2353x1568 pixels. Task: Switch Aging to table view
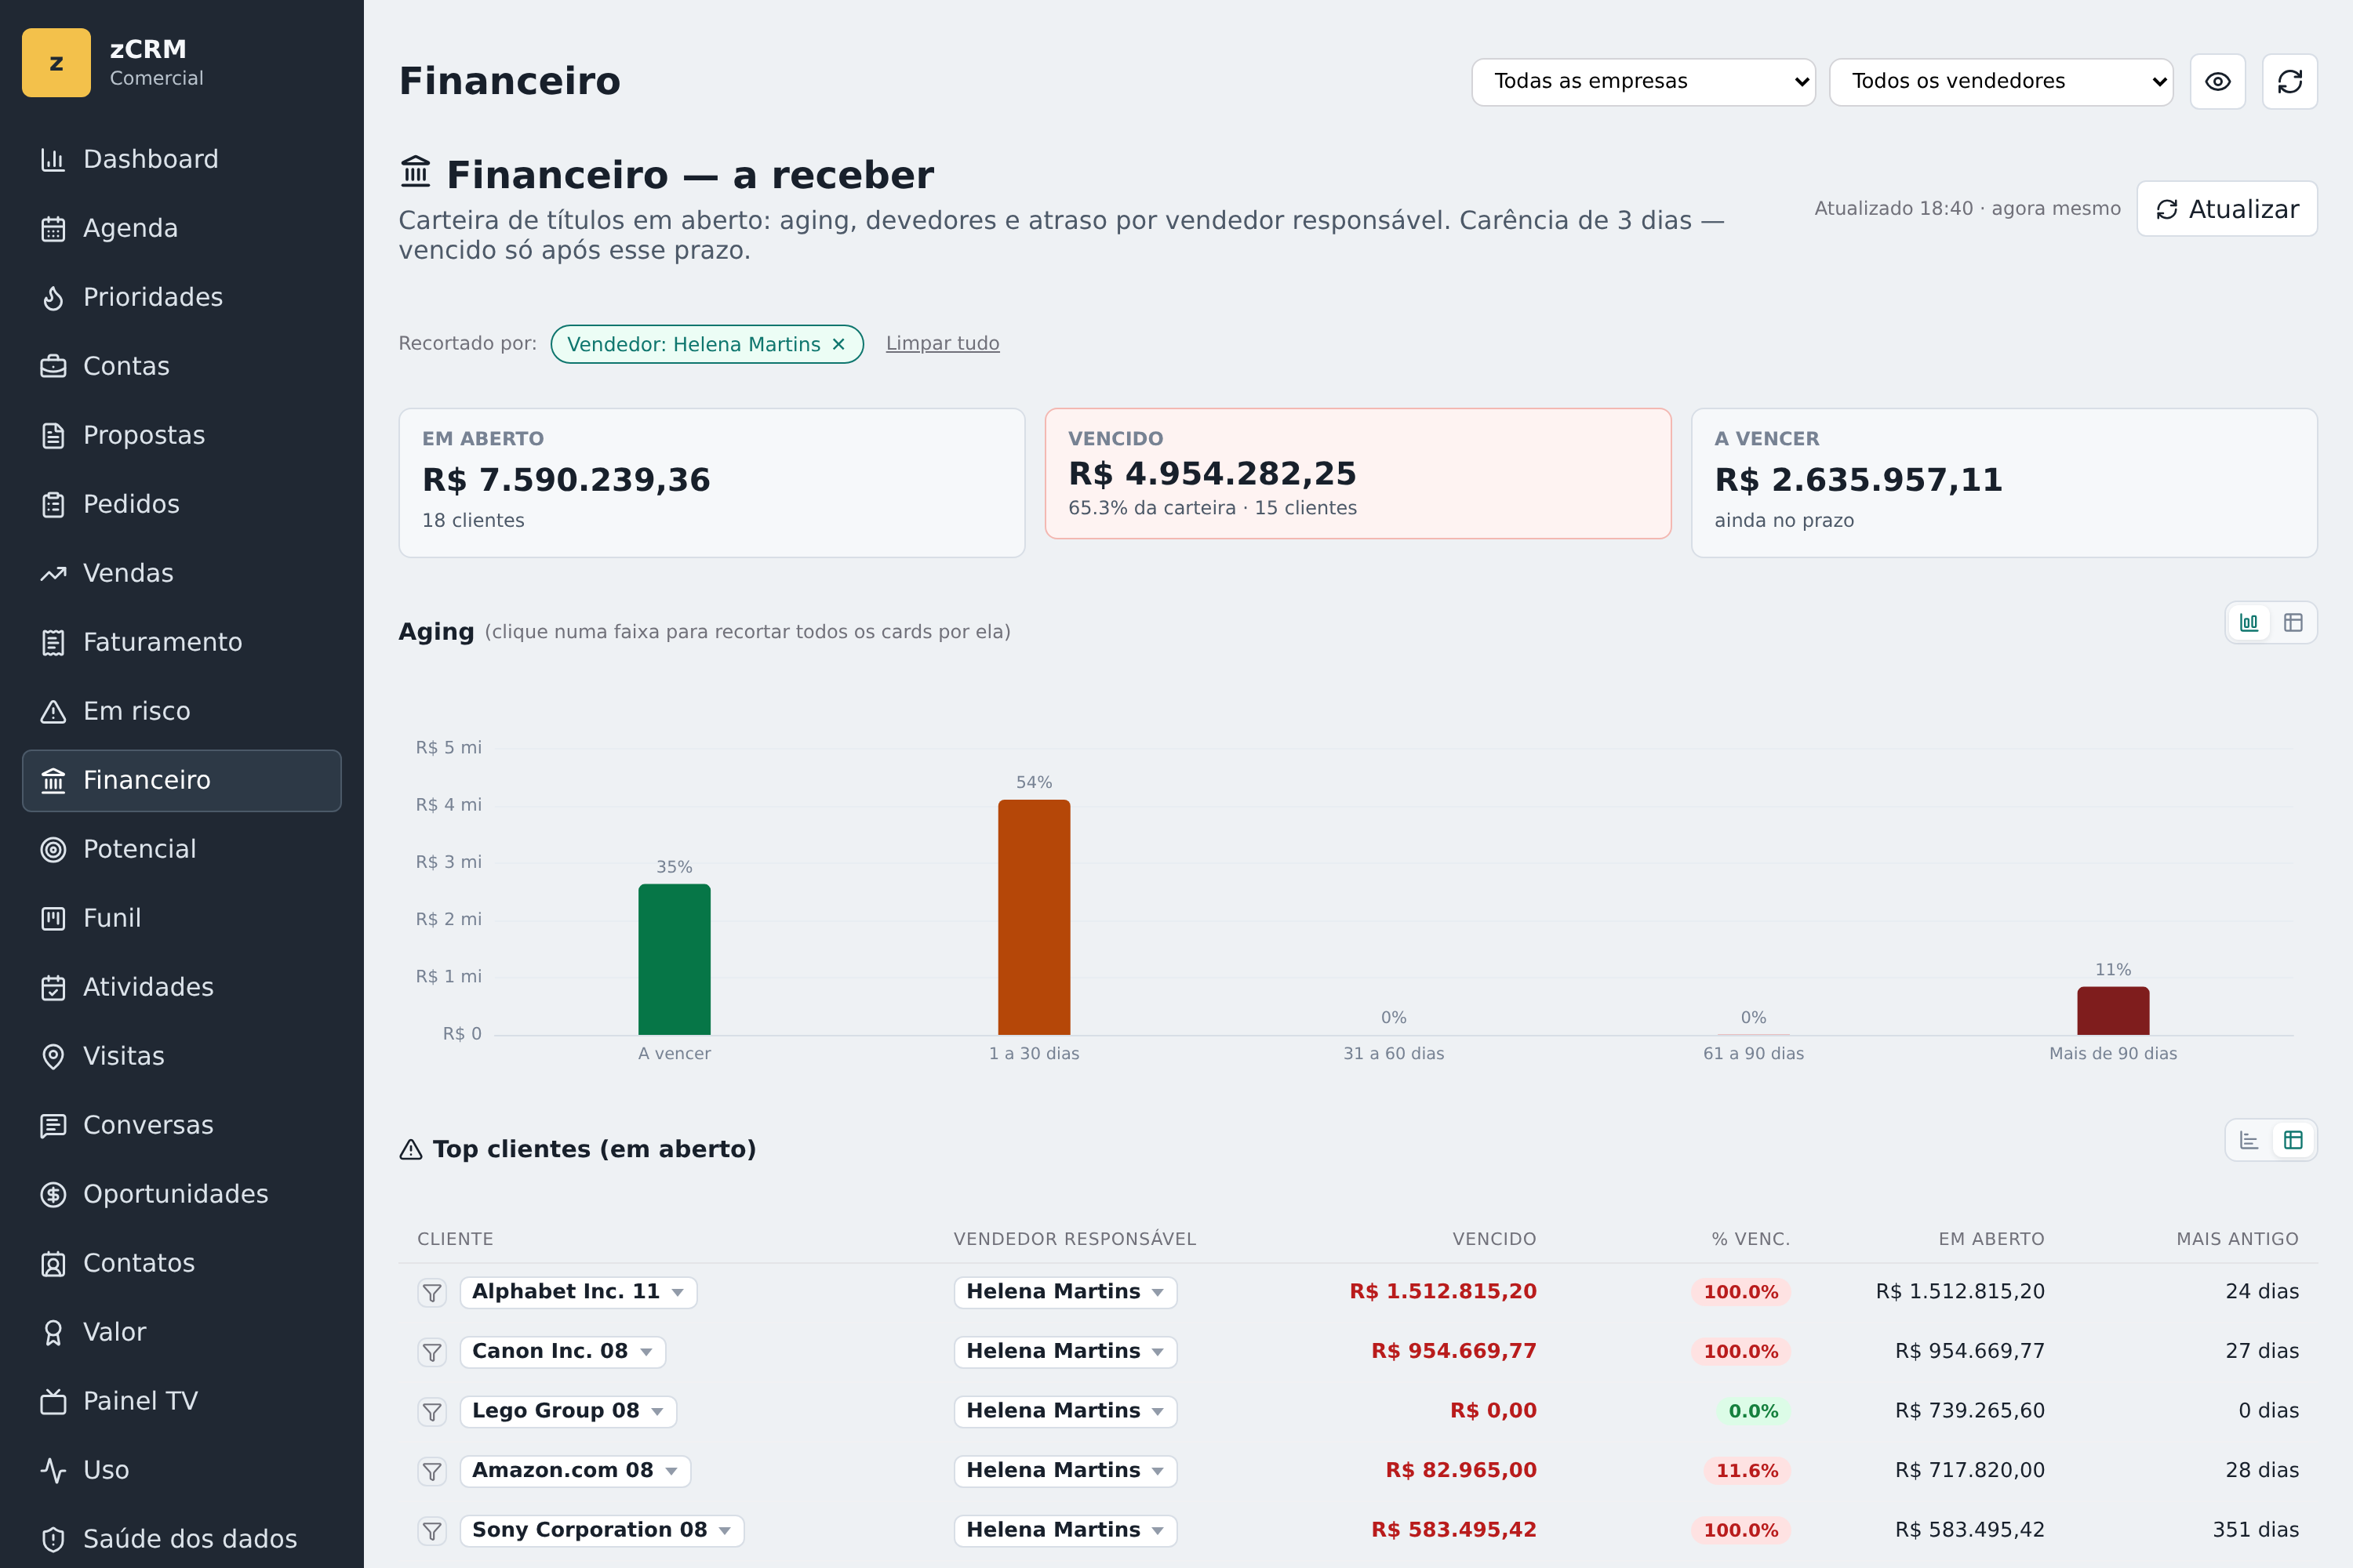click(2293, 622)
